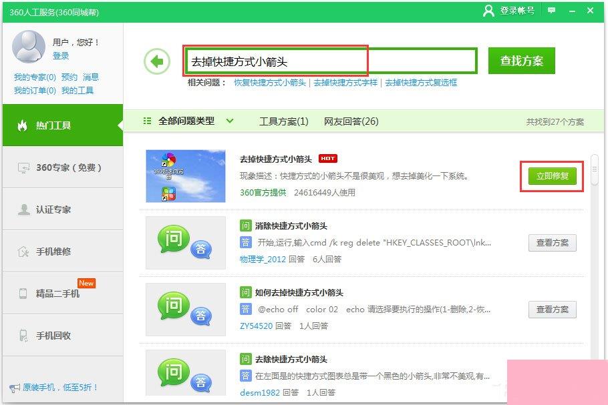
Task: Click result title 如何去掉快捷方式小箭头
Action: tap(299, 292)
